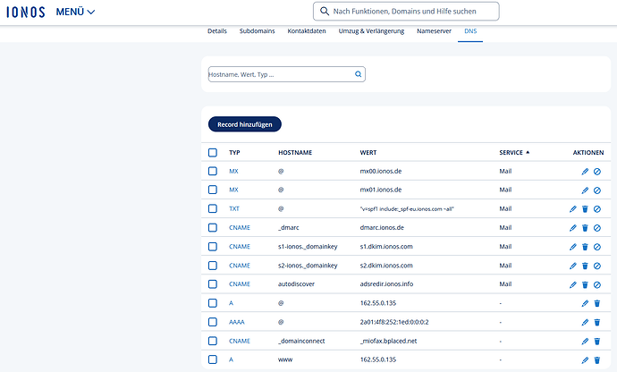Open the Subdomains tab
Viewport: 617px width, 372px height.
[258, 31]
